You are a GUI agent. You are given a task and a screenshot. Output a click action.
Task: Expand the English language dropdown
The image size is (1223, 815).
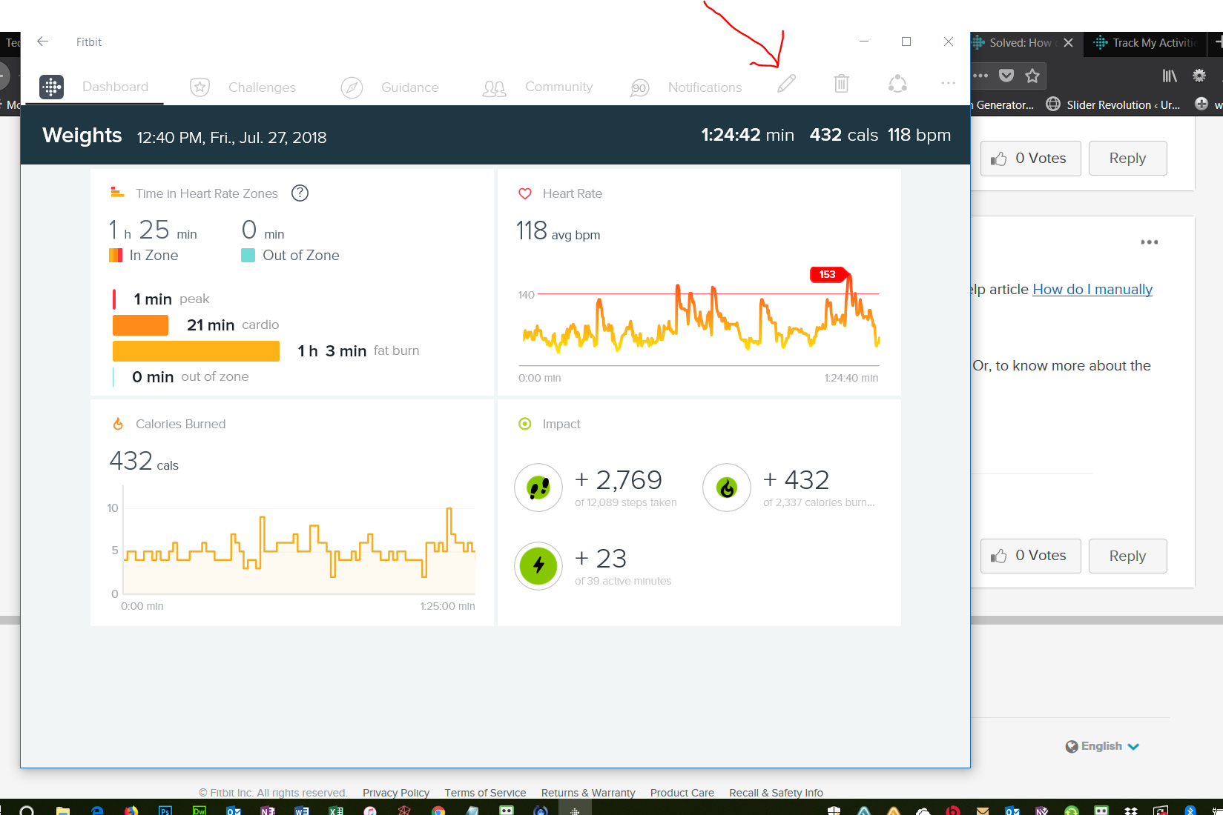coord(1103,746)
